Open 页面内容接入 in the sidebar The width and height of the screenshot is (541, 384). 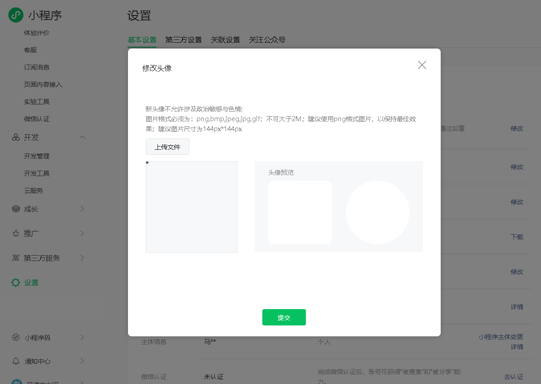tap(43, 84)
